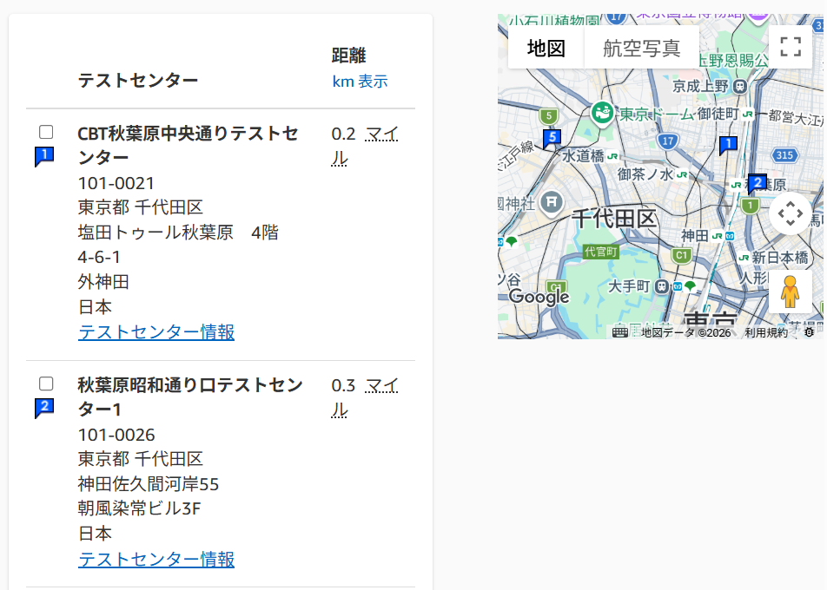827x590 pixels.
Task: Select the Street View pegman
Action: (791, 292)
